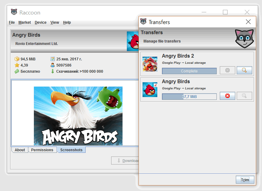Click the Trim button in Transfers
The height and width of the screenshot is (191, 262).
245,180
